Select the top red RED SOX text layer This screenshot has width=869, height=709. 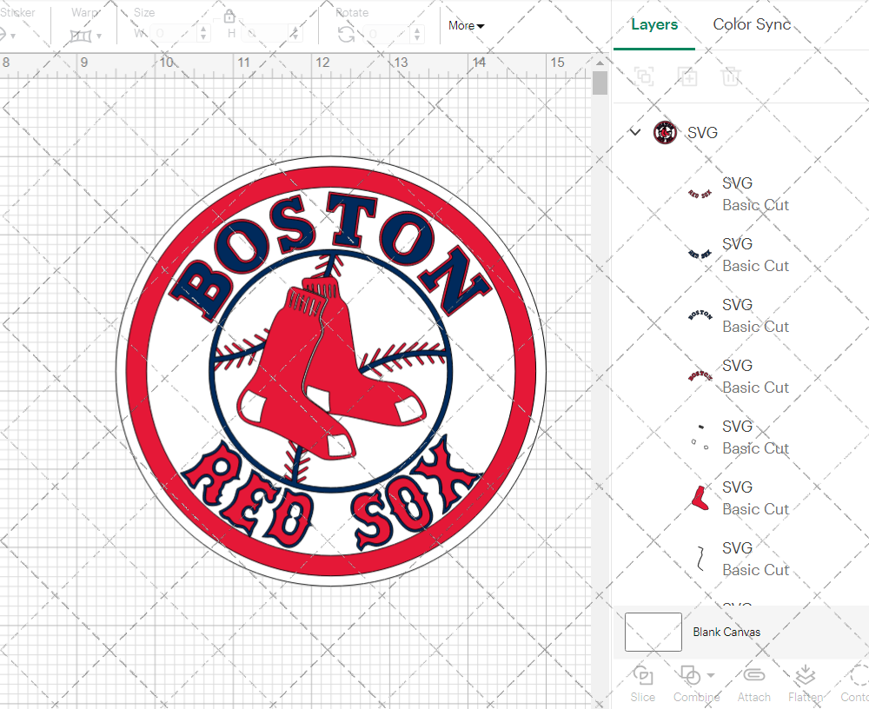pos(700,194)
